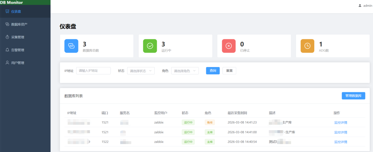This screenshot has height=152, width=373.
Task: Click the 已停止 card label
Action: pos(245,50)
